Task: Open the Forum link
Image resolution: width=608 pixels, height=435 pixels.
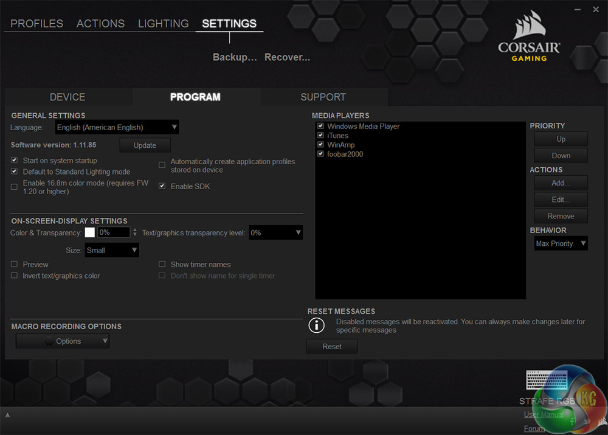Action: 534,428
